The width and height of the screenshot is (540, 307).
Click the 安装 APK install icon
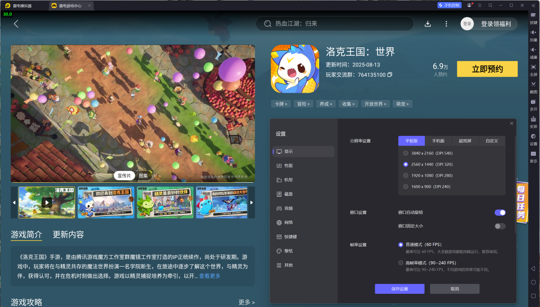tap(533, 123)
